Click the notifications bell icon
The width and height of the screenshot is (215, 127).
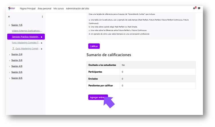[194, 8]
